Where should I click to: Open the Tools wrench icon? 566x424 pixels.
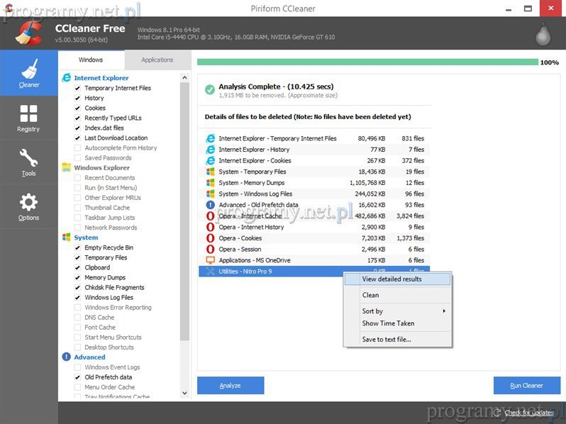coord(28,162)
